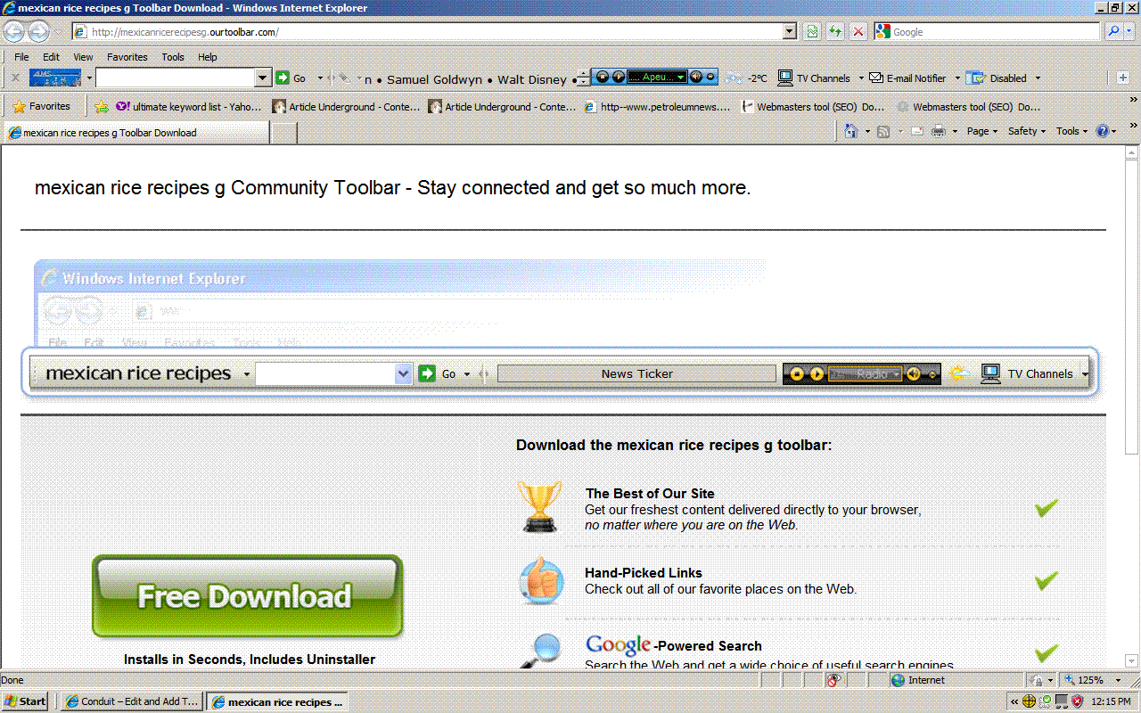
Task: Open the Favorites menu in menu bar
Action: click(x=127, y=57)
